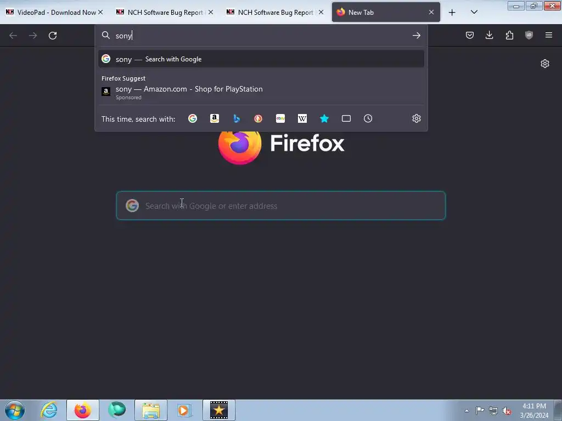The width and height of the screenshot is (562, 421).
Task: Search open tabs icon
Action: 346,118
